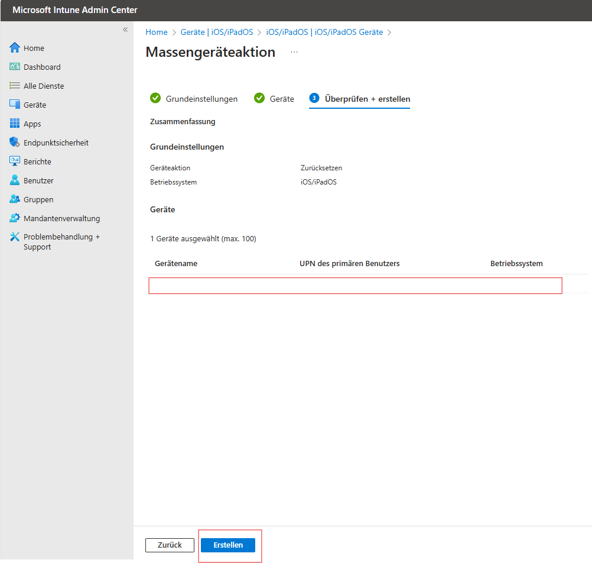
Task: Click the Gerätename column header
Action: (x=176, y=263)
